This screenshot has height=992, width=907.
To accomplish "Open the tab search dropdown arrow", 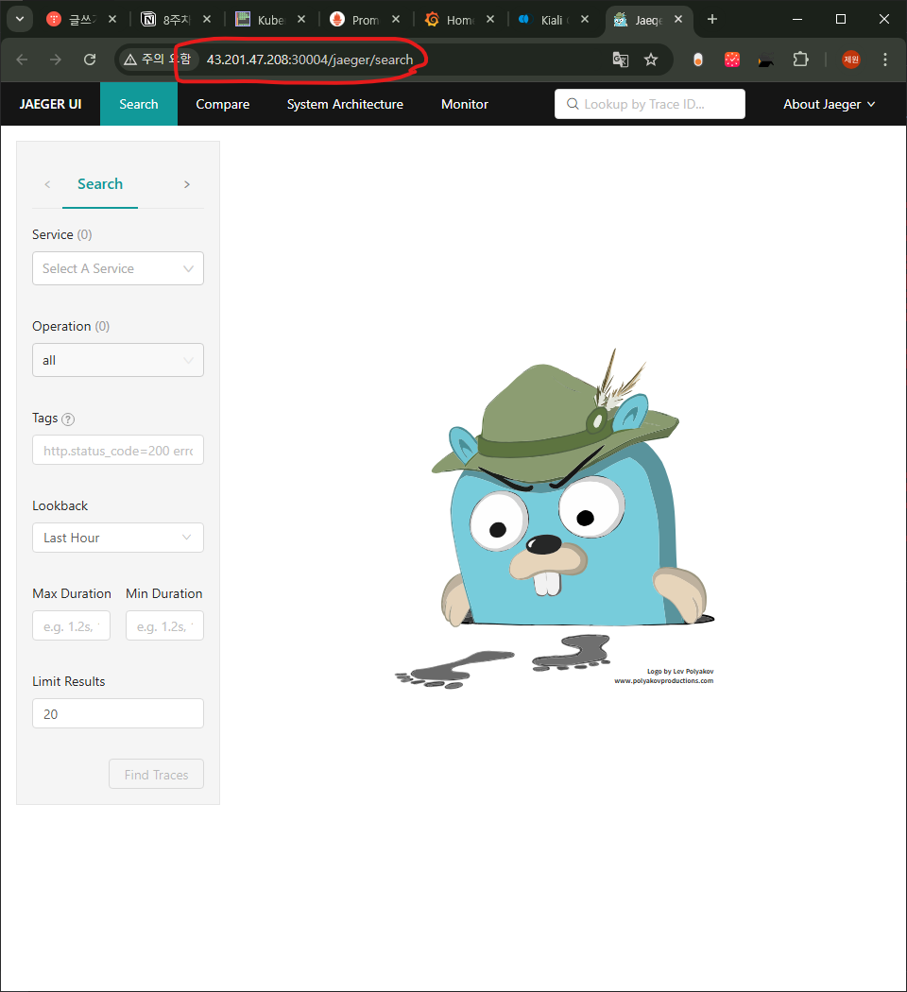I will pyautogui.click(x=20, y=20).
